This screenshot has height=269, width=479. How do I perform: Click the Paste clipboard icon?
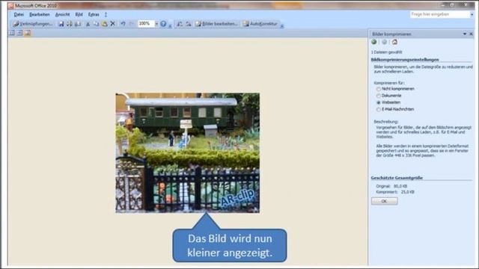[104, 24]
